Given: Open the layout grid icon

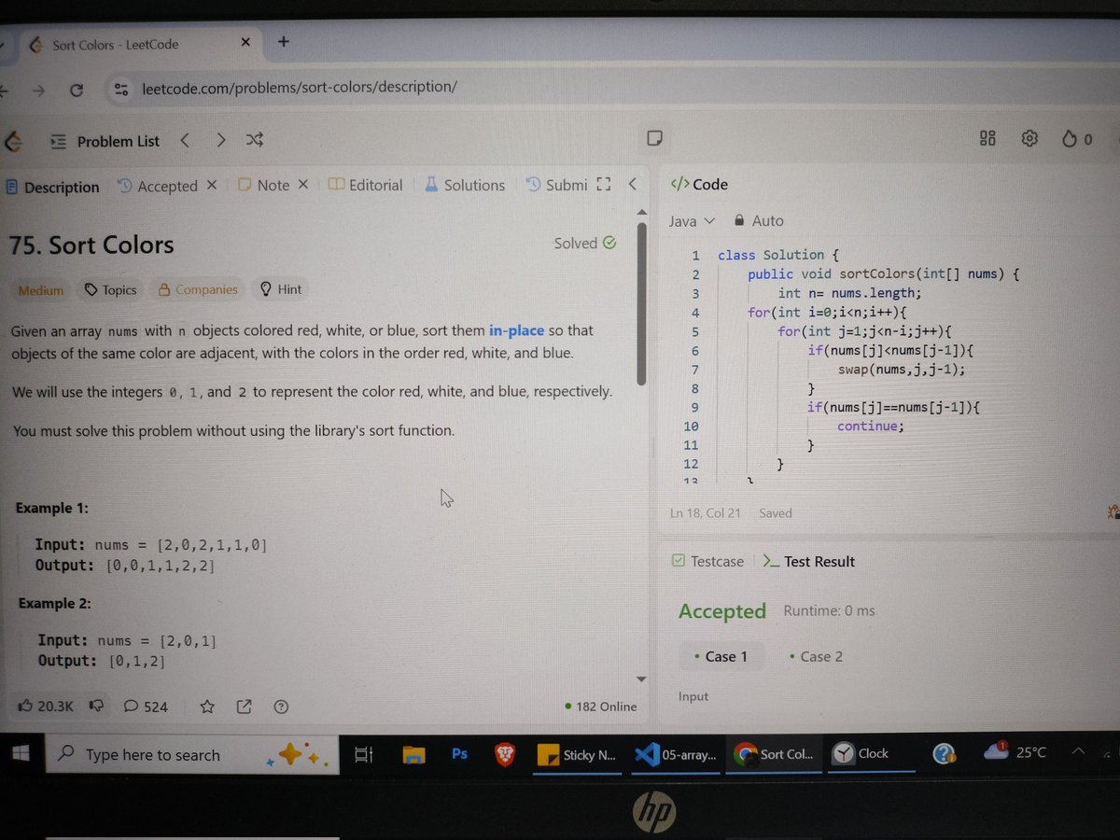Looking at the screenshot, I should [x=987, y=139].
